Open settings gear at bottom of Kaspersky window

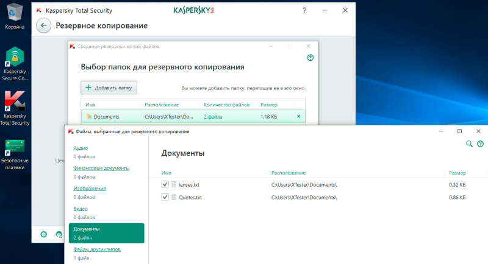coord(43,234)
